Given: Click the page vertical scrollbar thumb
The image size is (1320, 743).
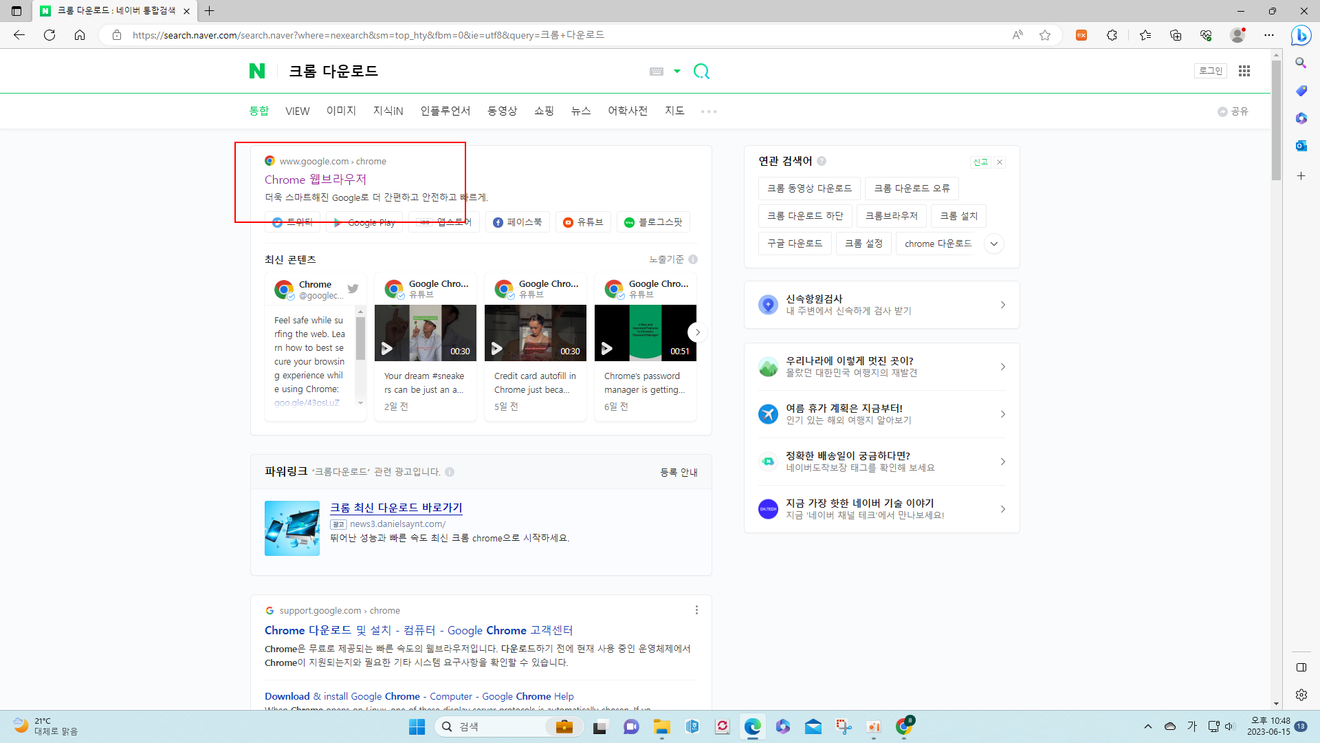Looking at the screenshot, I should (x=1276, y=120).
